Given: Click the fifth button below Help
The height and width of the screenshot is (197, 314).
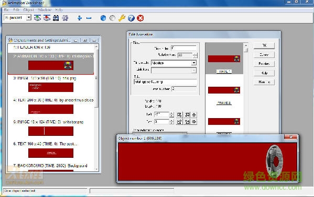Looking at the screenshot, I should (x=264, y=82).
